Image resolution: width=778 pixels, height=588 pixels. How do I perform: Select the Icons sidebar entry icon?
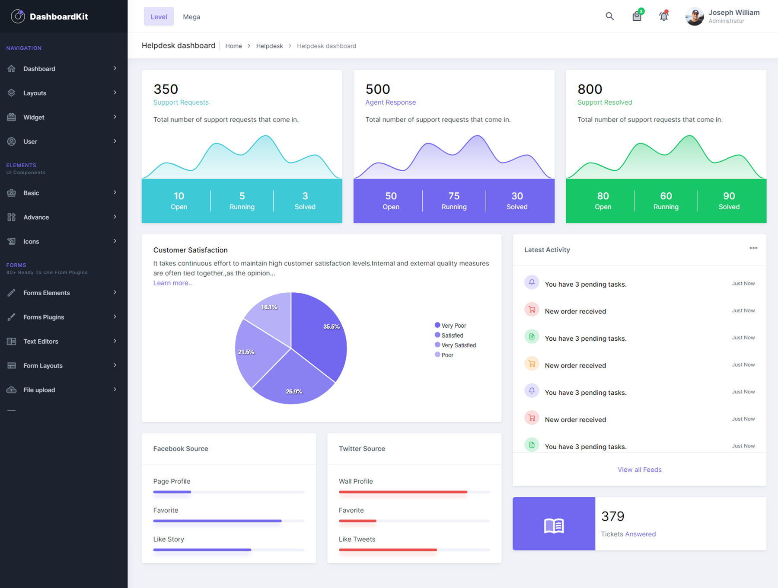click(x=12, y=241)
